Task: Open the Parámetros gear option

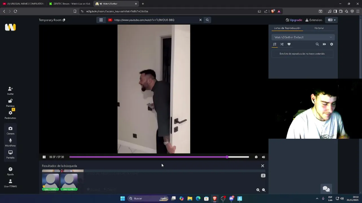Action: pos(10,115)
